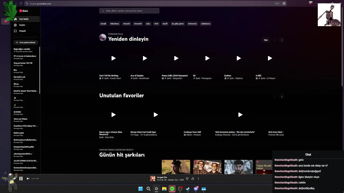The height and width of the screenshot is (193, 344).
Task: Play Bacon egg n cheese
Action: coord(113,115)
